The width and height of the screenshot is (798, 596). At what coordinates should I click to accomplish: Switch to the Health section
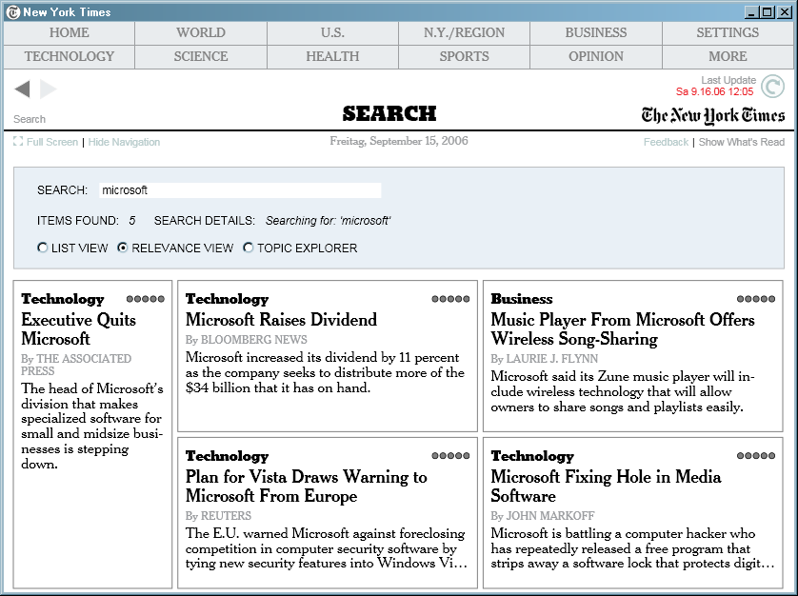click(x=332, y=56)
